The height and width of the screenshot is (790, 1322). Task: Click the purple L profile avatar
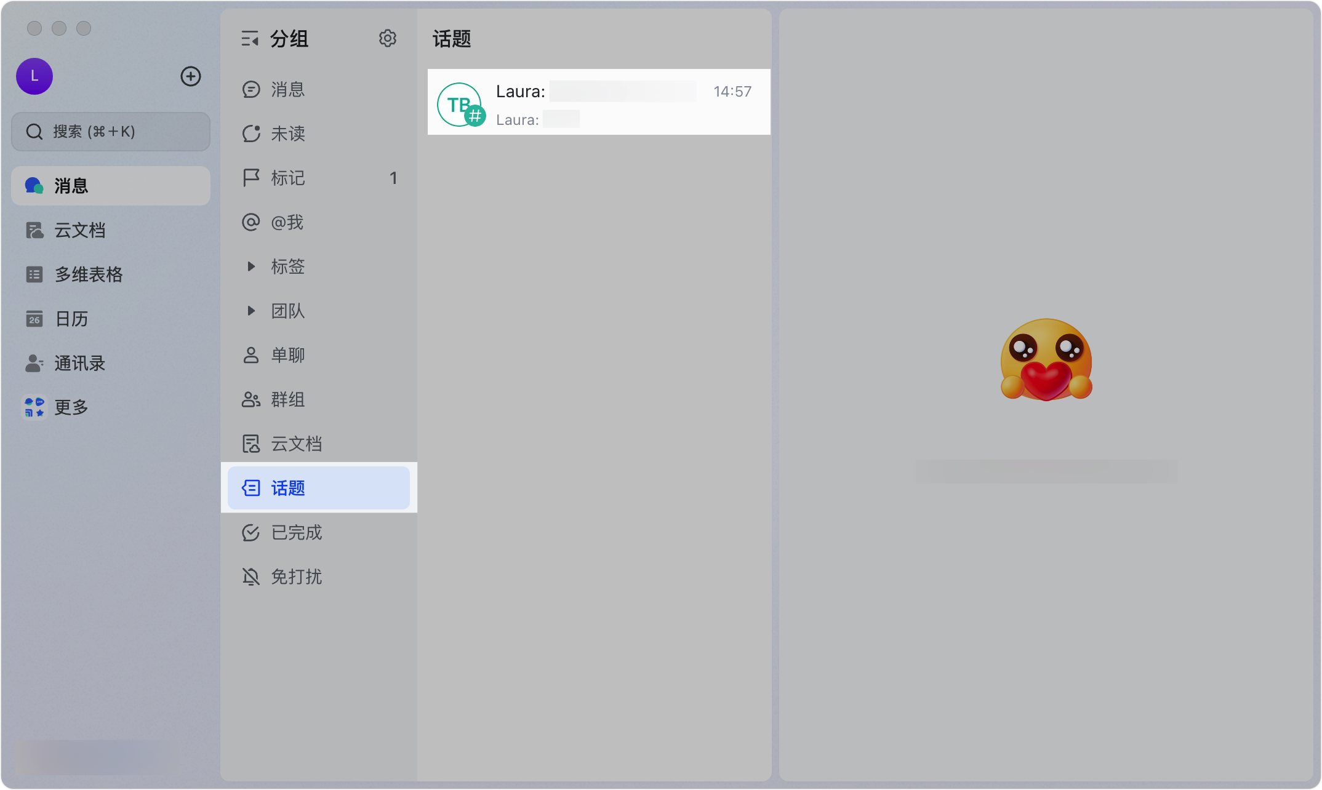(x=34, y=76)
